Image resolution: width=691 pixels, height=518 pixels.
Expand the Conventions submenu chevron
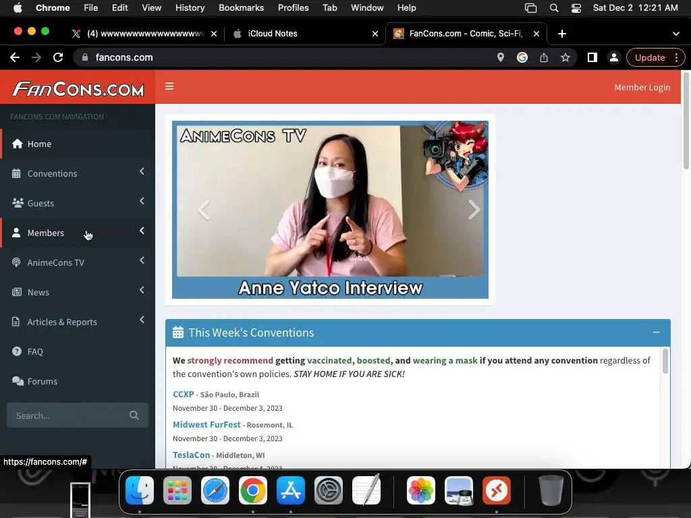coord(142,171)
